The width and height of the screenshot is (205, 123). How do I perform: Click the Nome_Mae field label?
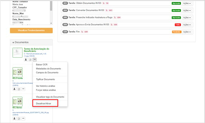coord(18,14)
